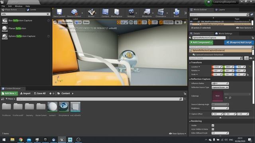Open the Blueprints toolbar icon

pyautogui.click(x=147, y=13)
